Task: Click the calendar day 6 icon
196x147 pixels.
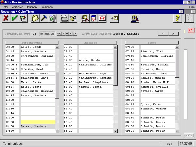Action: 94,18
